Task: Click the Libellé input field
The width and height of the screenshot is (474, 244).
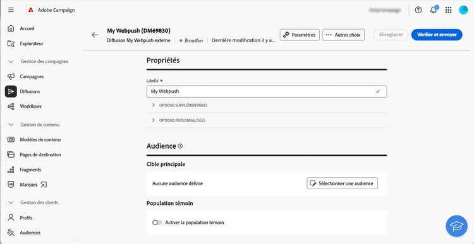Action: [267, 91]
